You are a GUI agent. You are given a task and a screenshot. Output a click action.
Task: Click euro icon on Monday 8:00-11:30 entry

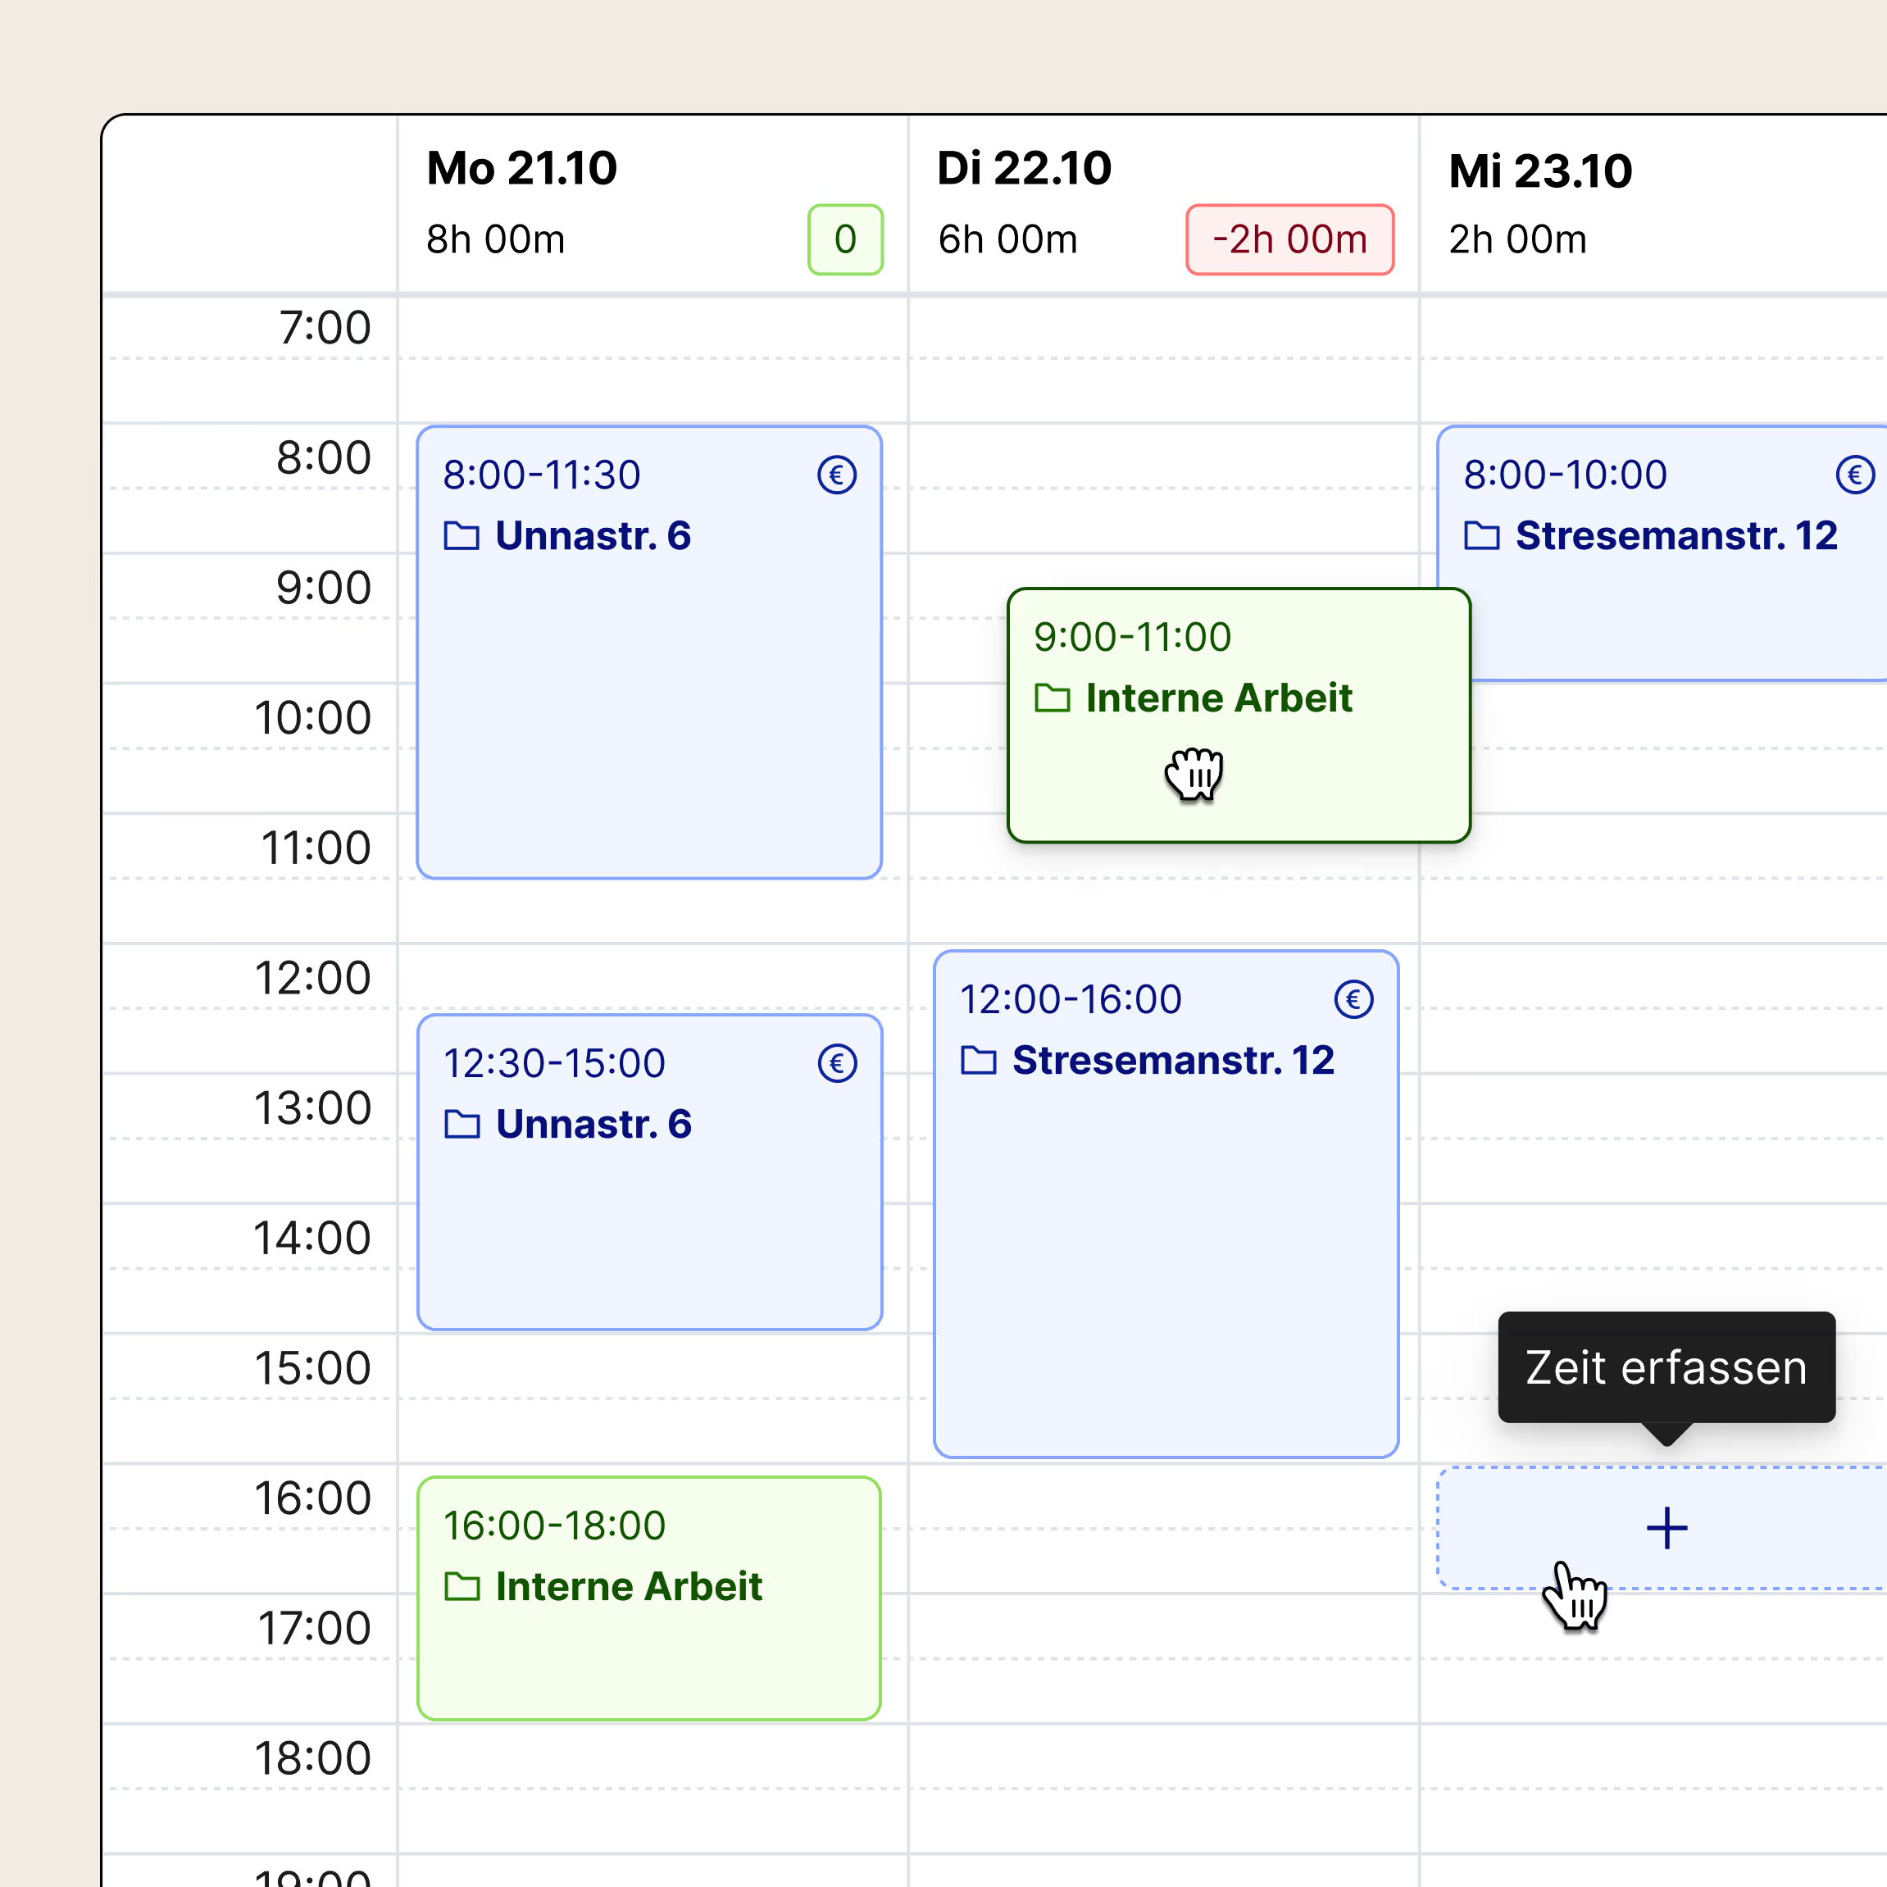pos(836,475)
